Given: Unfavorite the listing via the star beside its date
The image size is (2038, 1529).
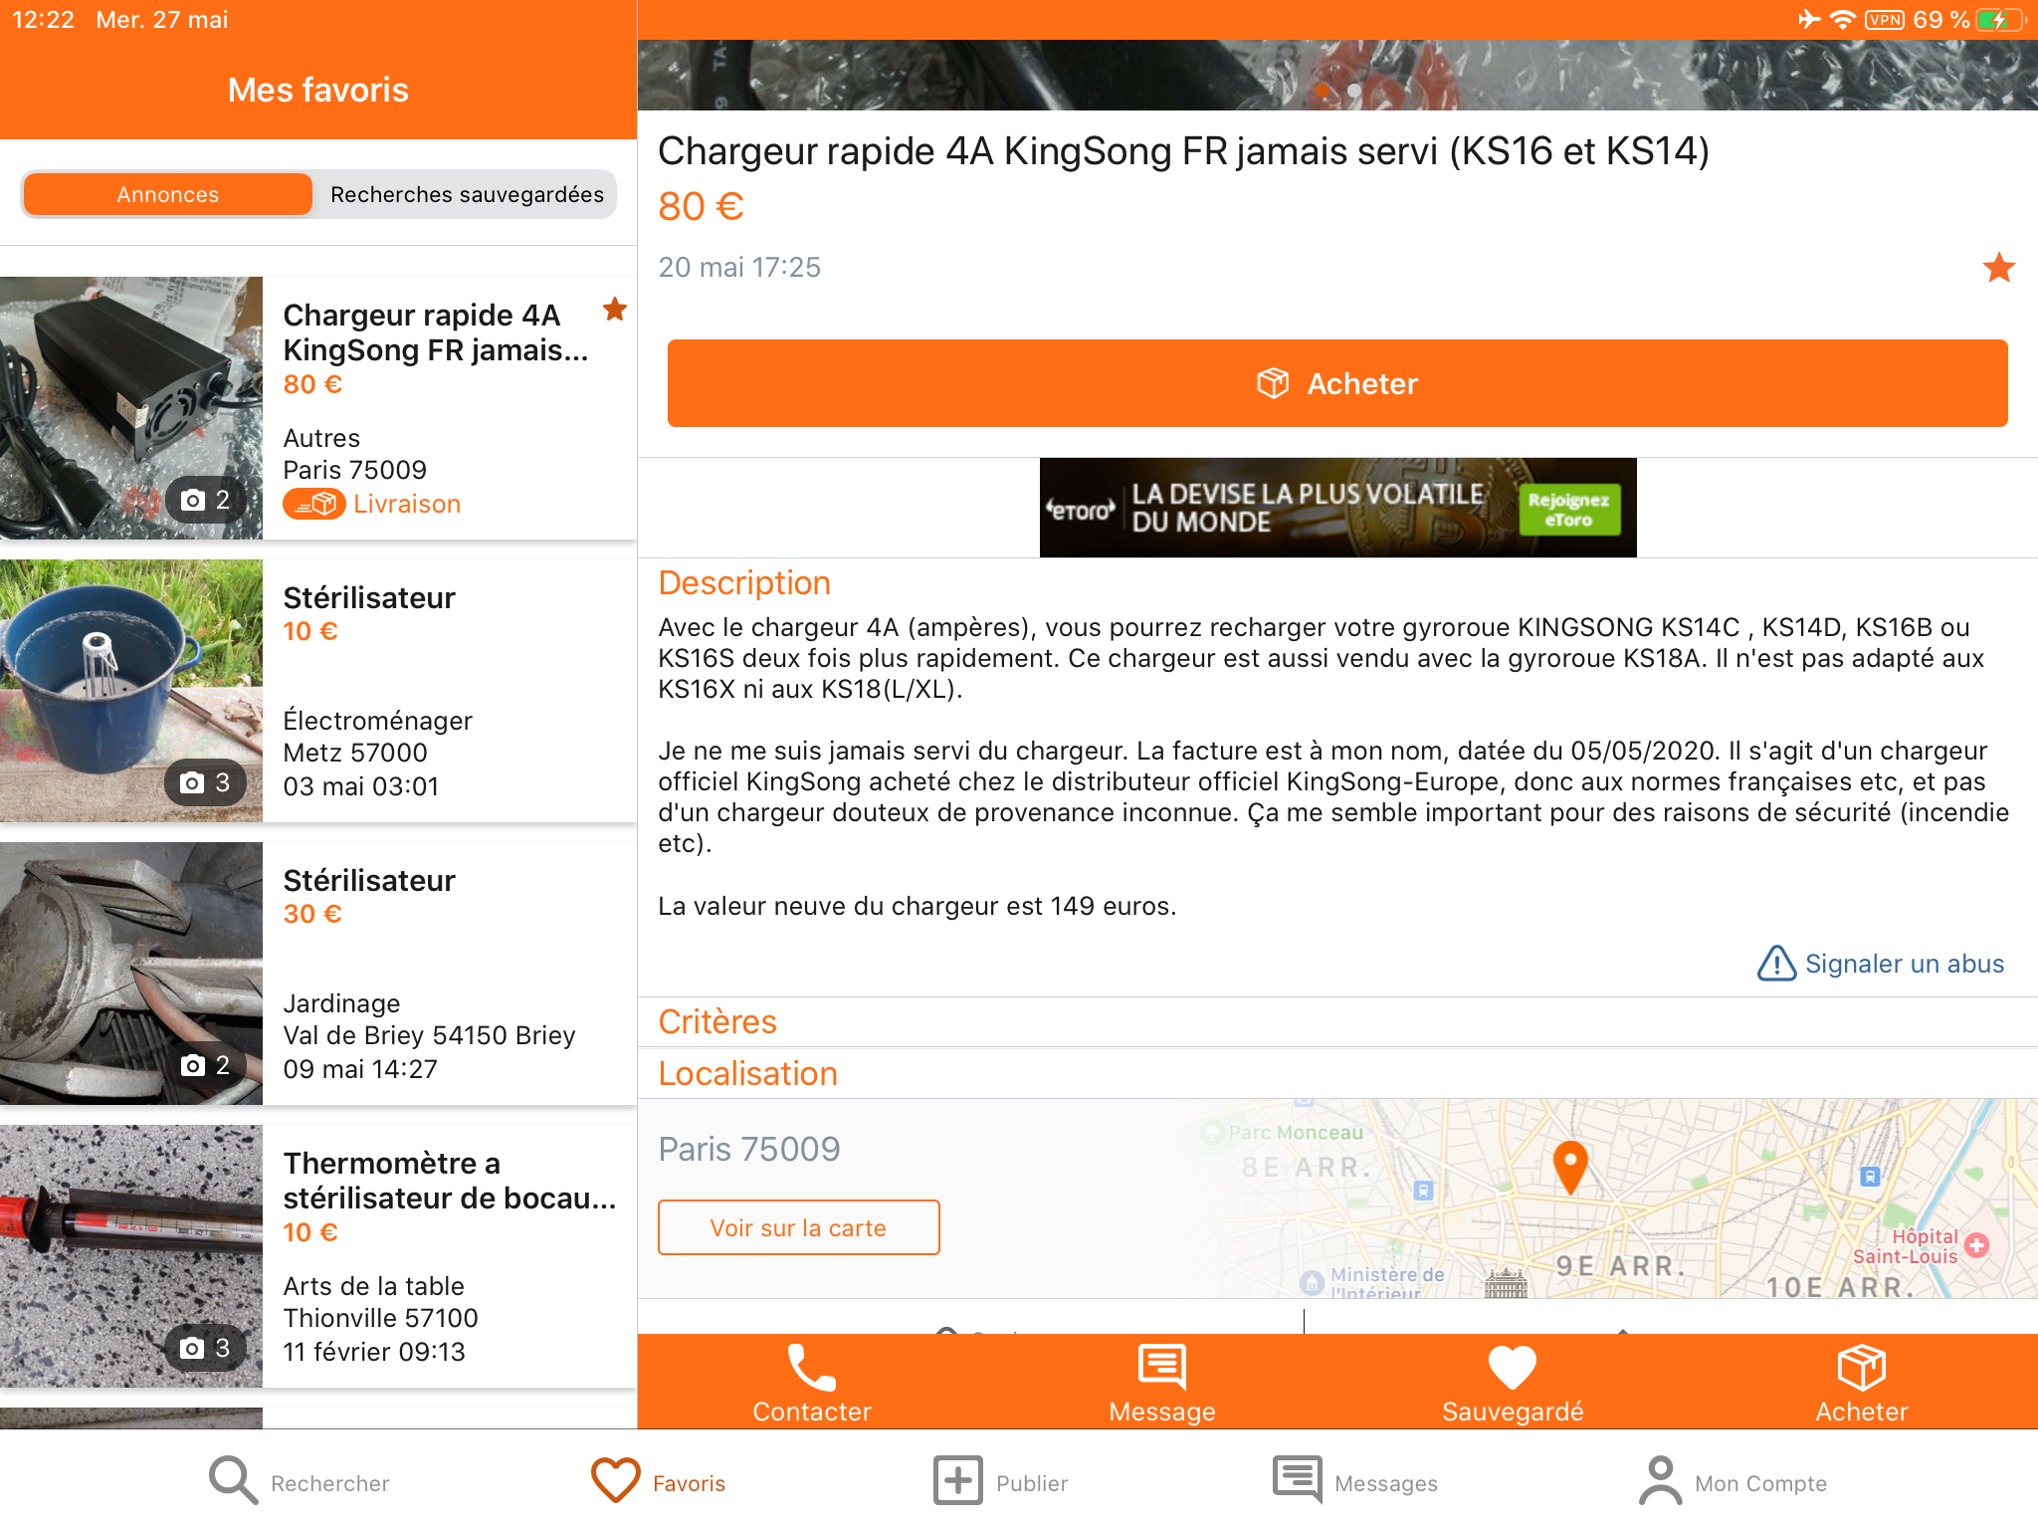Looking at the screenshot, I should click(1998, 267).
